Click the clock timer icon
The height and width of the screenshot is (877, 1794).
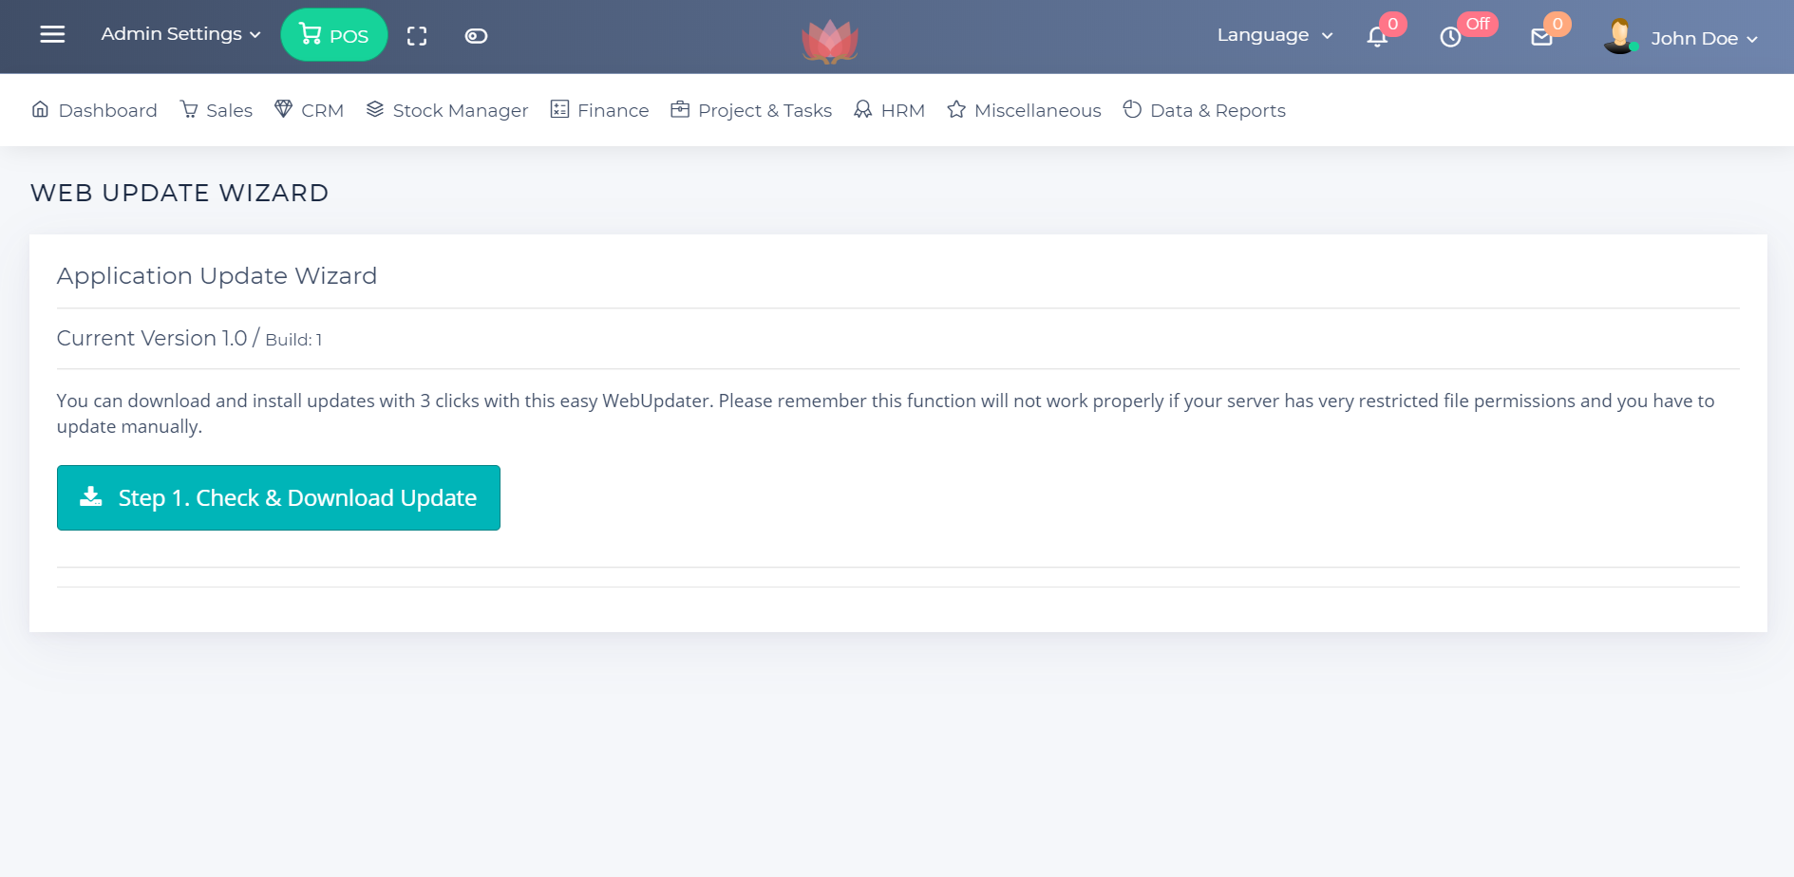tap(1450, 37)
